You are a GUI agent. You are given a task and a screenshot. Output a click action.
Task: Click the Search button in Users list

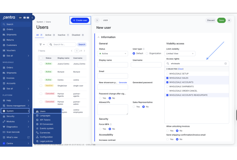[82, 44]
